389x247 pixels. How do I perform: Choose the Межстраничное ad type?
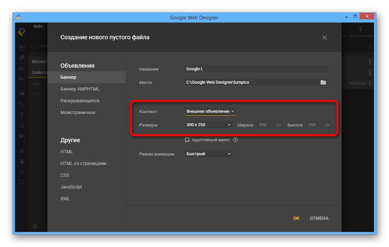78,112
